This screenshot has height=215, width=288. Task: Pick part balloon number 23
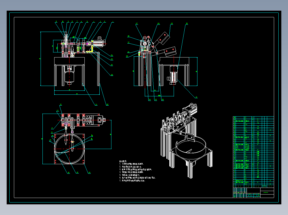click(112, 75)
